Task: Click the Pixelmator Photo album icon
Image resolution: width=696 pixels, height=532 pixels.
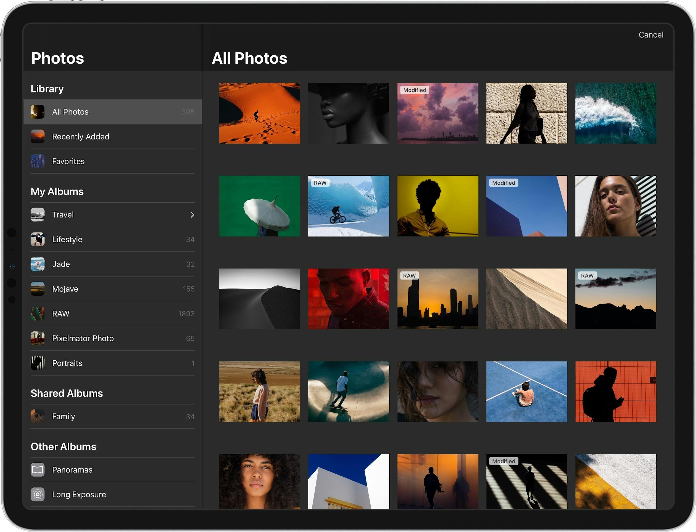Action: point(37,338)
